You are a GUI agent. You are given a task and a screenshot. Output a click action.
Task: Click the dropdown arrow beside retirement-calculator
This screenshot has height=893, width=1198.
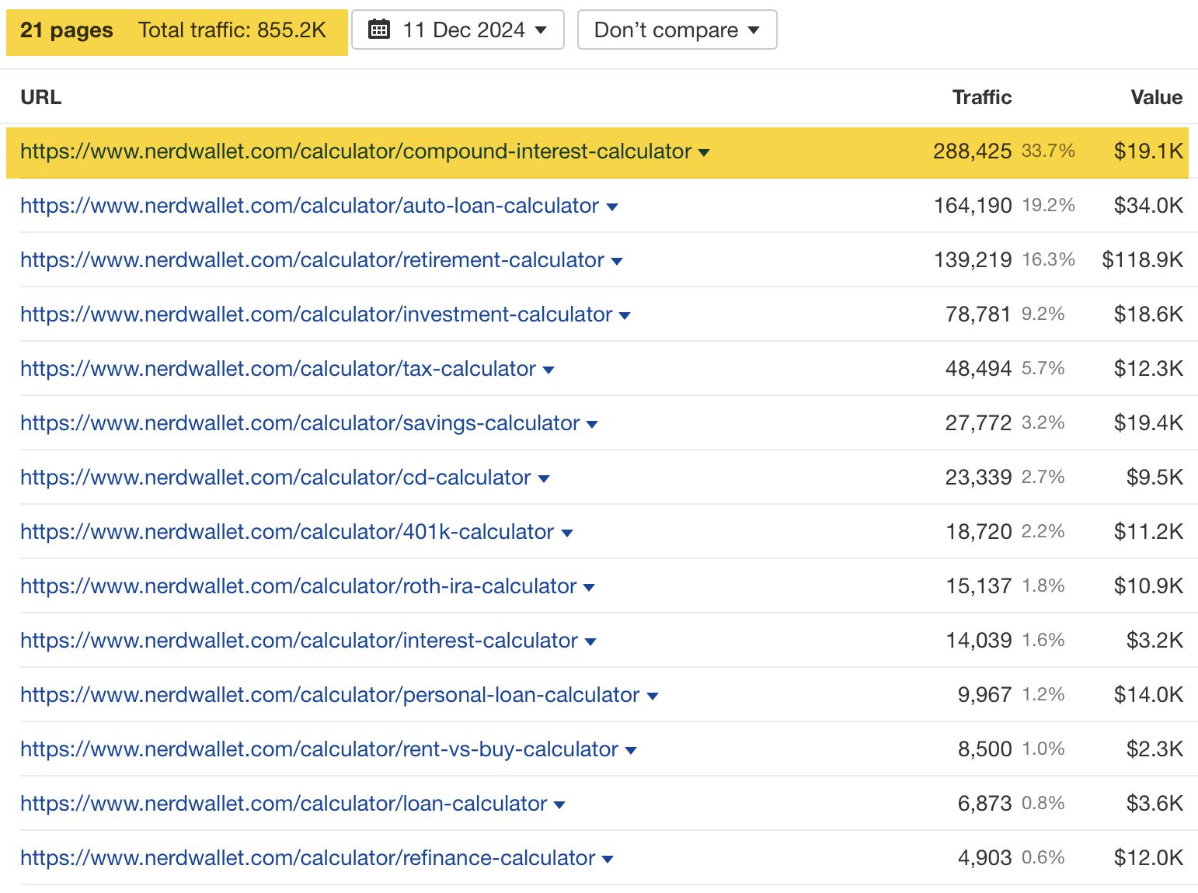pos(618,262)
